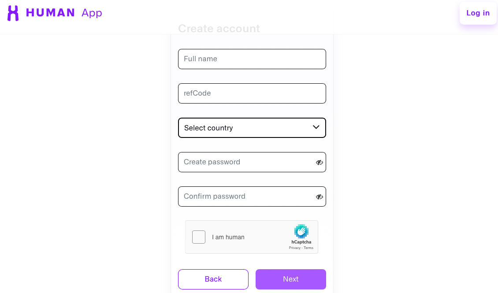
Task: Focus the Full name field
Action: pos(252,59)
